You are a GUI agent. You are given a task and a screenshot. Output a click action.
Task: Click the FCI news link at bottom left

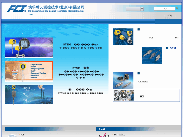tap(22, 135)
